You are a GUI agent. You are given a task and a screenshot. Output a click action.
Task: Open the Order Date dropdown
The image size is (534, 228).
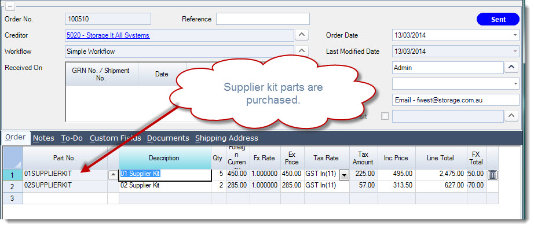click(514, 35)
